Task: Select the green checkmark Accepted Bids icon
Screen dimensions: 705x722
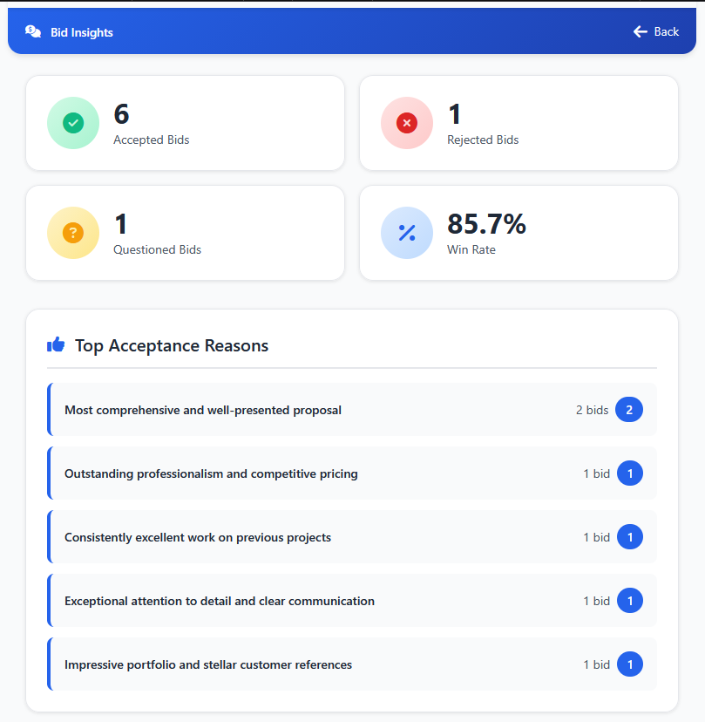Action: coord(73,123)
